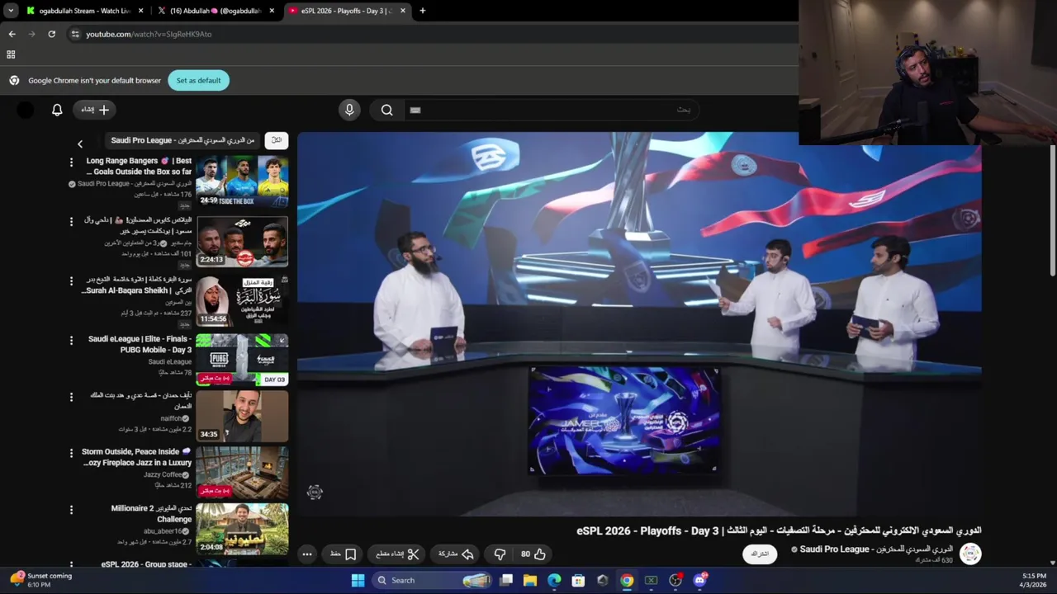Select the eSPL 2026 Playoffs YouTube tab
Image resolution: width=1057 pixels, height=594 pixels.
click(345, 11)
